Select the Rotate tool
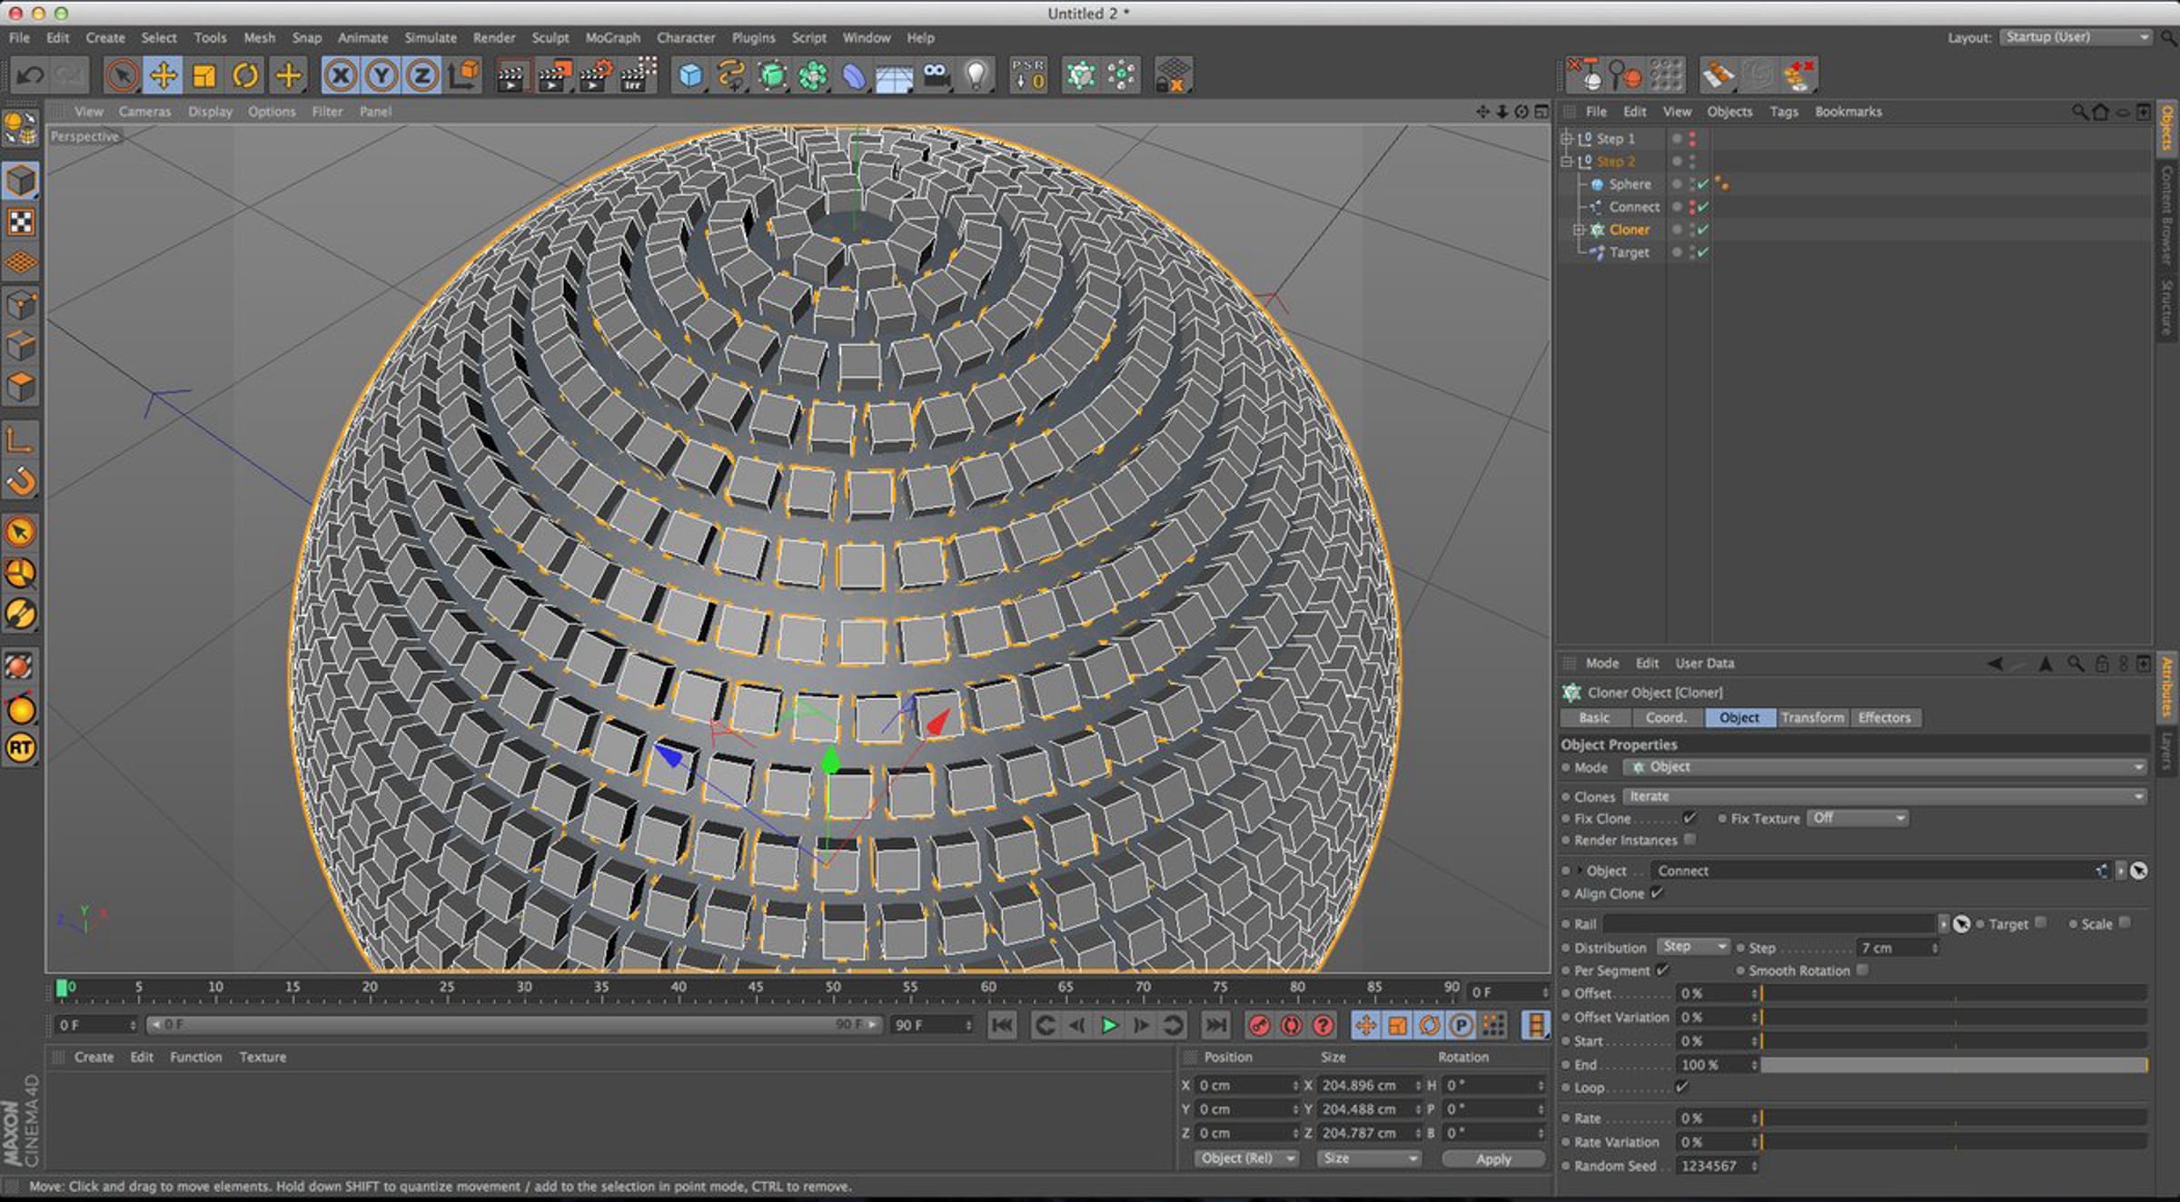 [245, 75]
